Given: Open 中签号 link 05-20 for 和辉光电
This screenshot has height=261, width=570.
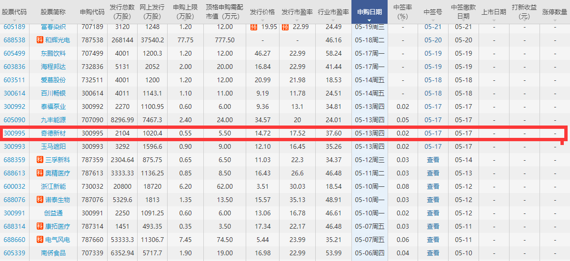Looking at the screenshot, I should click(433, 40).
